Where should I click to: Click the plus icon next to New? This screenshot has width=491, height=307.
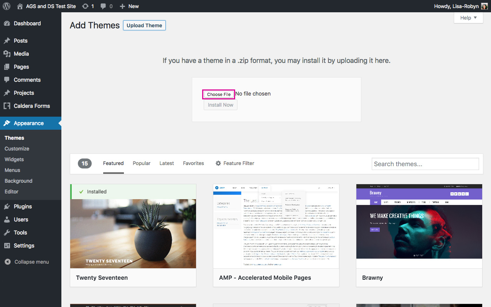(x=122, y=6)
